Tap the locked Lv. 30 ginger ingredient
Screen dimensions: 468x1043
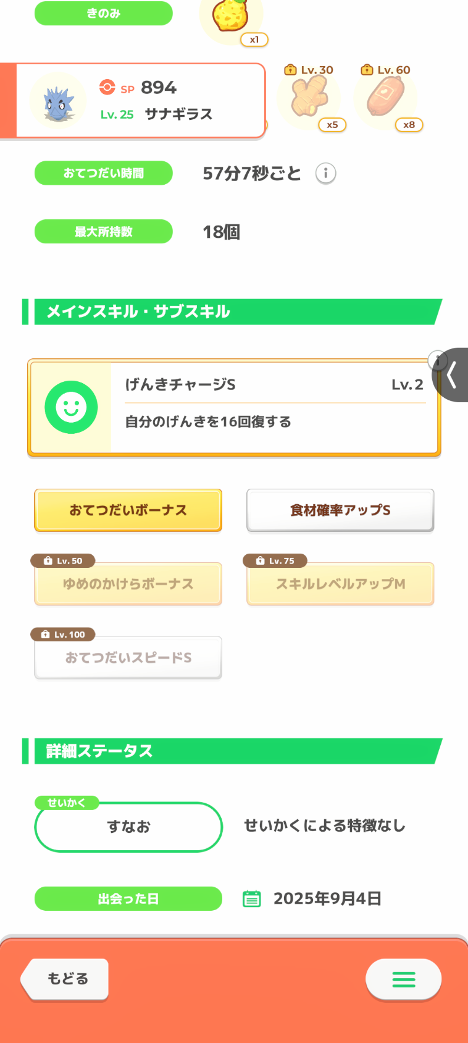308,98
